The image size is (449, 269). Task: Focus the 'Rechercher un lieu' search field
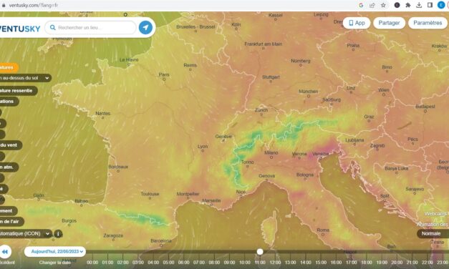[90, 27]
